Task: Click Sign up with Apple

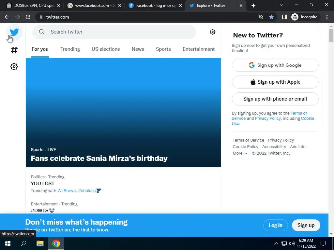Action: [275, 82]
